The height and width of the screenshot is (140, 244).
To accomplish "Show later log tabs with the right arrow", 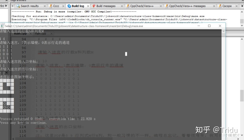I will 242,6.
